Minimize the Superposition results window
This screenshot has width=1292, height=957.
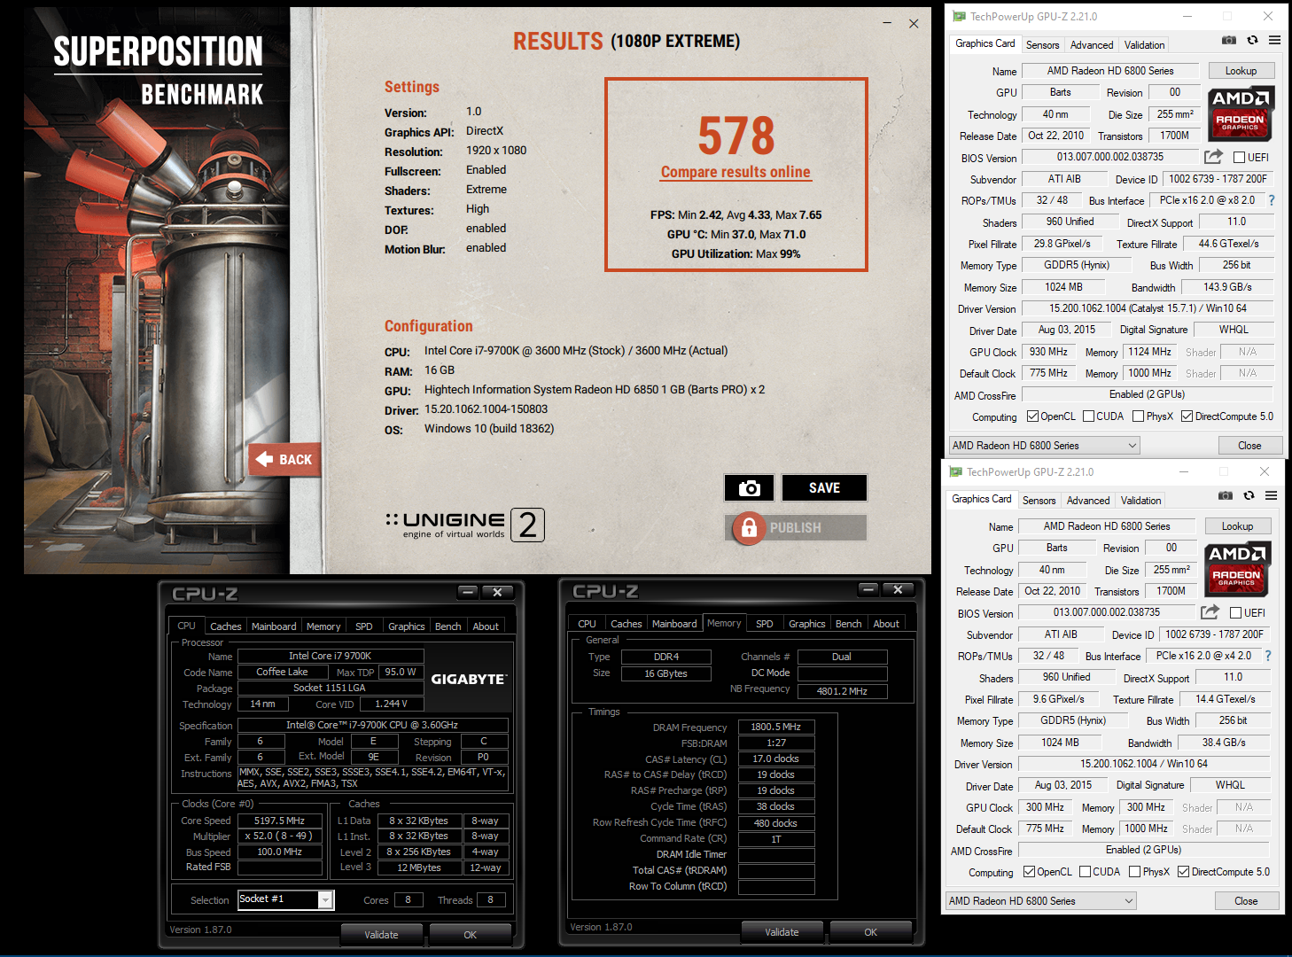pos(888,24)
